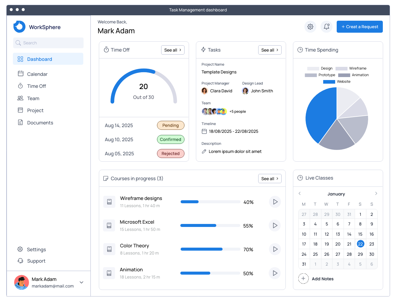Click the Color Theory progress bar

[210, 249]
